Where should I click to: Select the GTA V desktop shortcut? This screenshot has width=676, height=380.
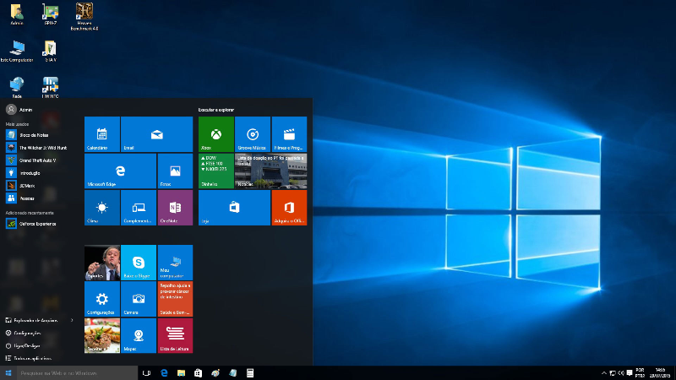pos(51,52)
